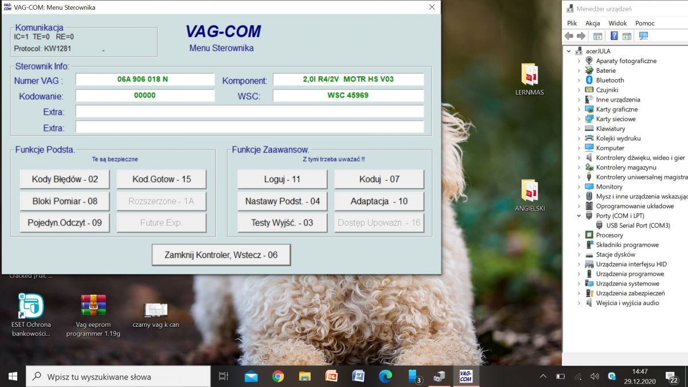The width and height of the screenshot is (688, 387).
Task: Open Word from taskbar
Action: click(x=358, y=376)
